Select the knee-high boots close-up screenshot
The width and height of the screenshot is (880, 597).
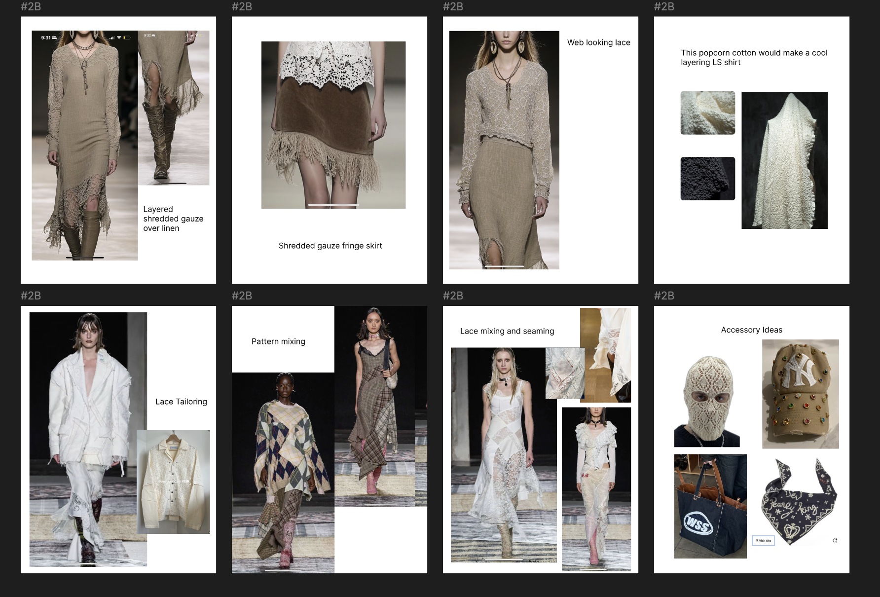pyautogui.click(x=174, y=108)
